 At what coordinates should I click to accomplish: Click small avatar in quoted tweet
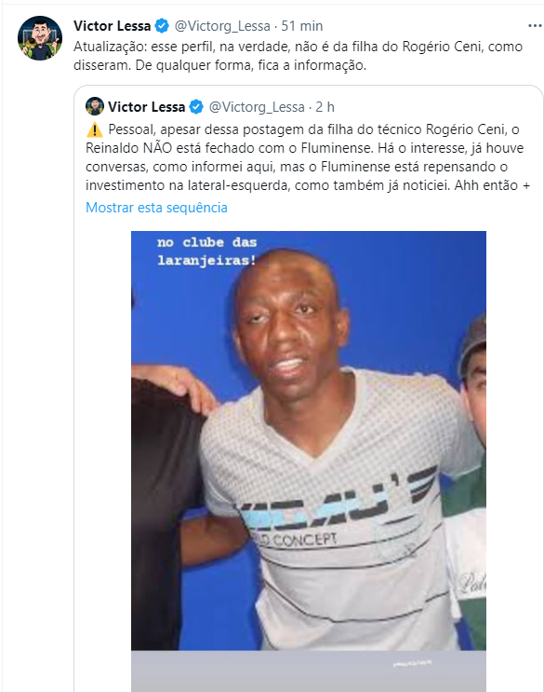click(95, 106)
